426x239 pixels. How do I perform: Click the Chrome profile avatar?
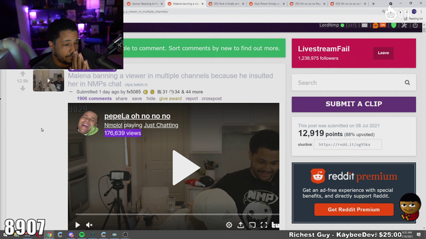414,12
